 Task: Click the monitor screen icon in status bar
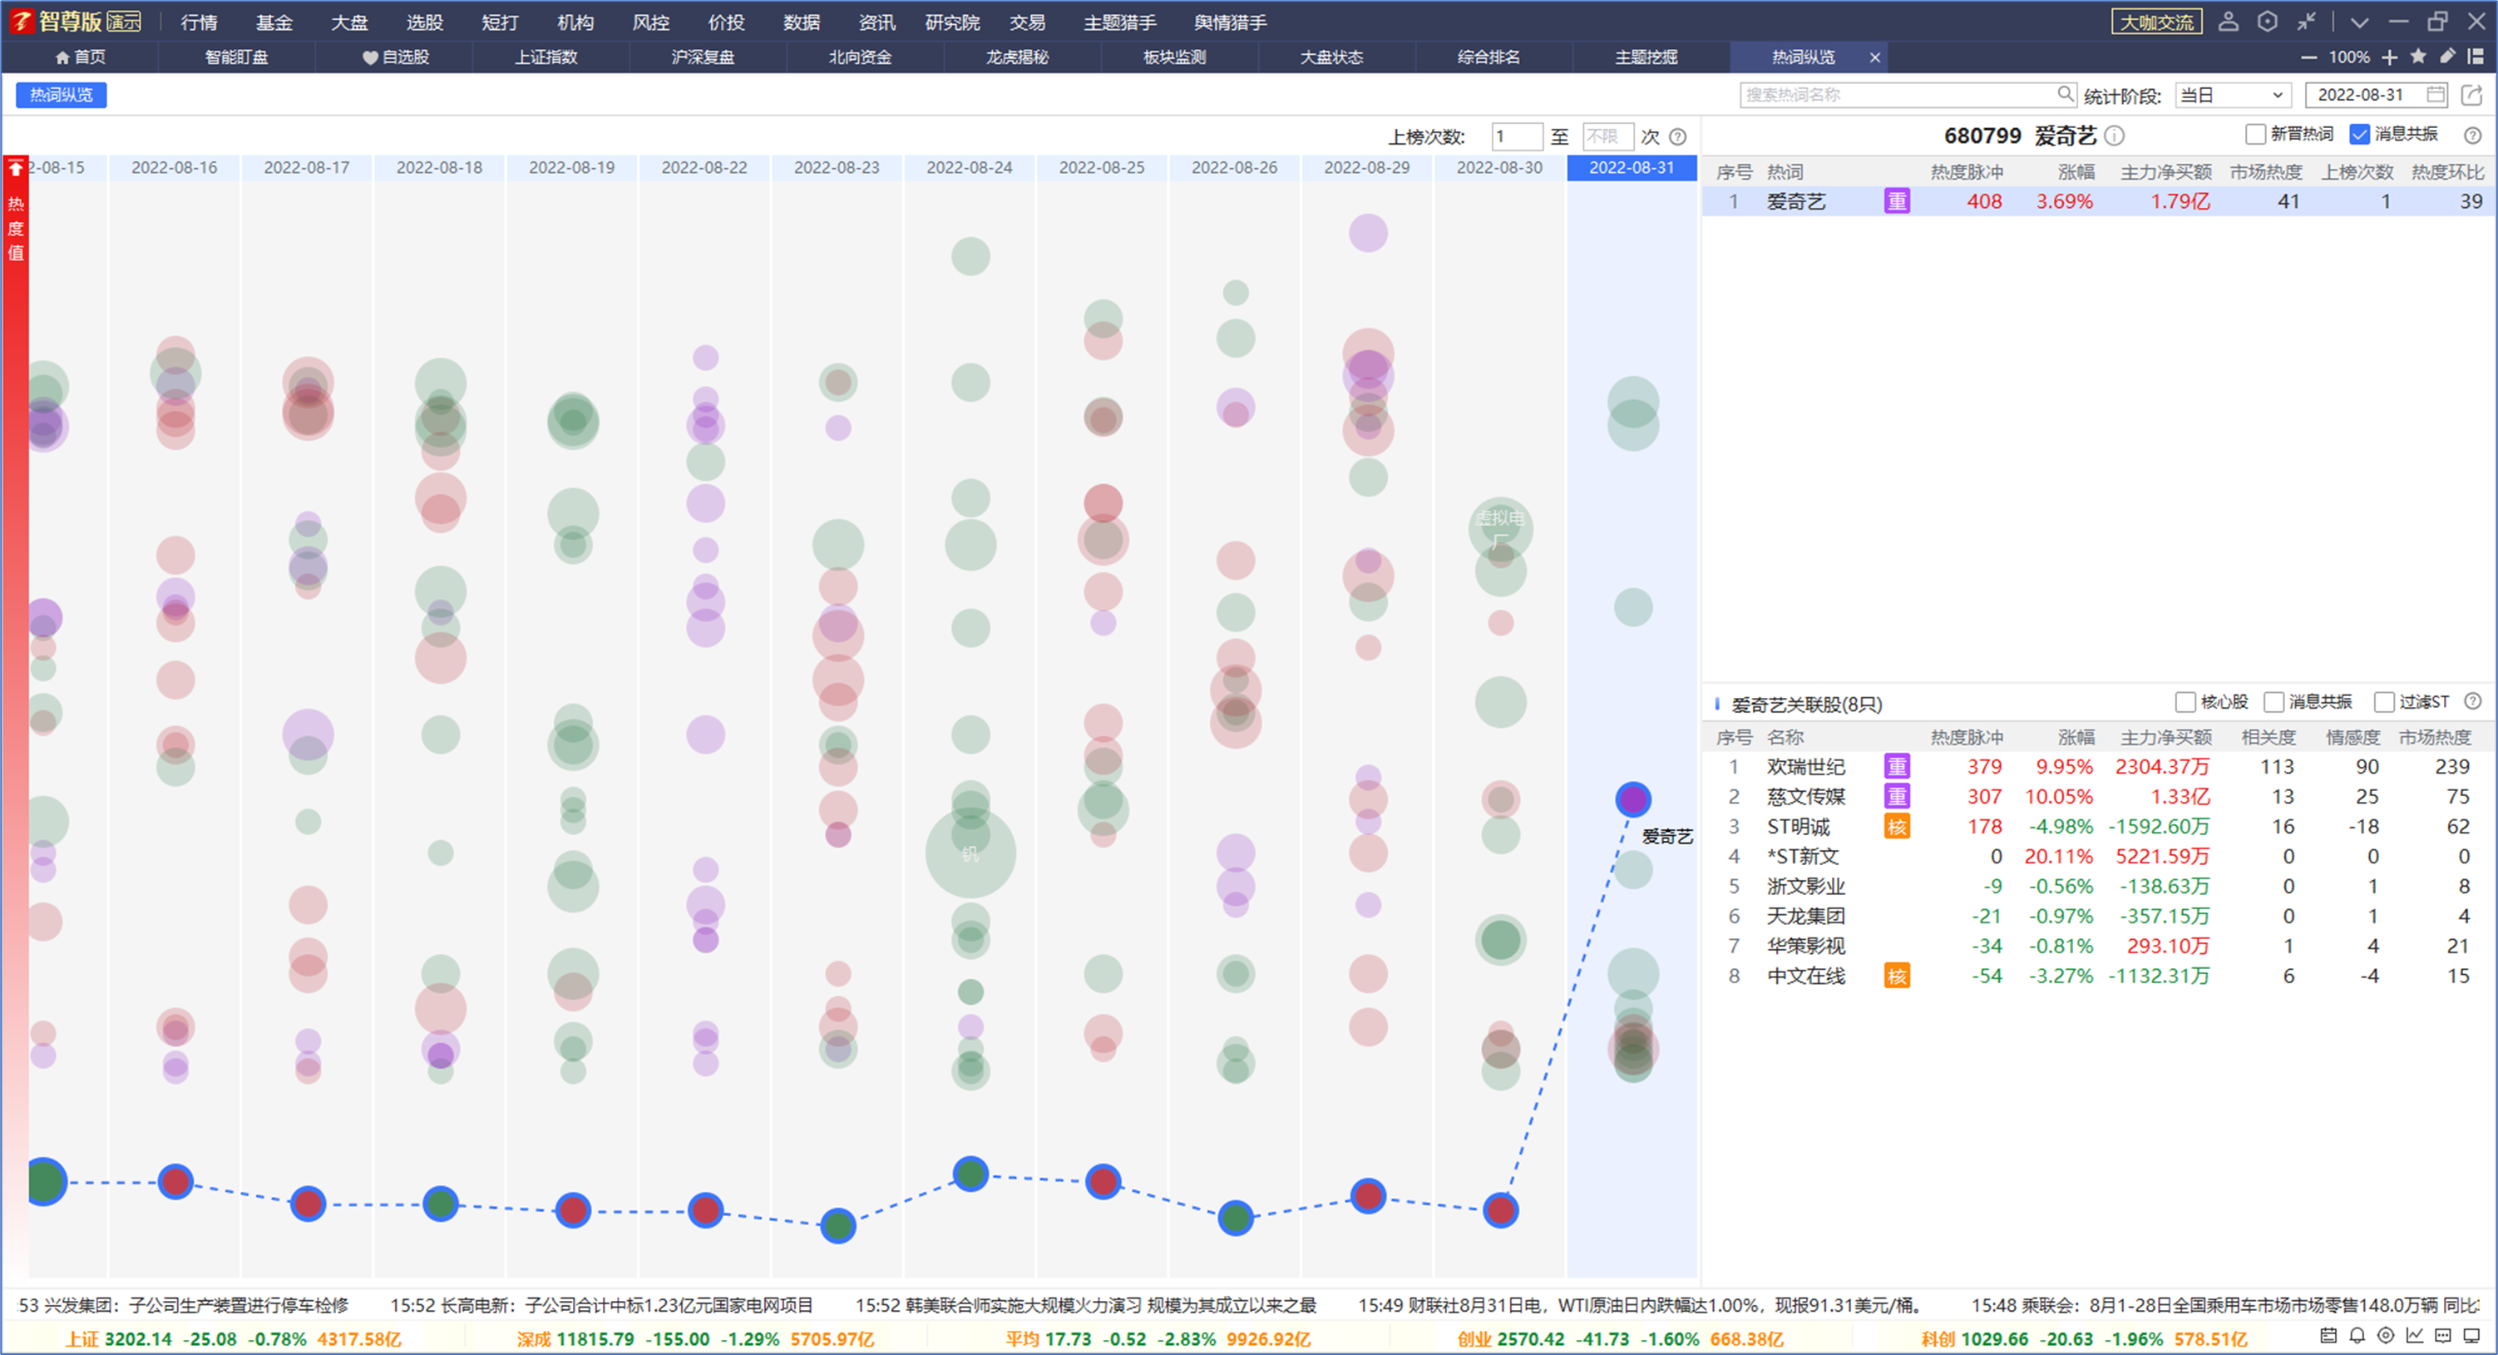(x=2472, y=1336)
